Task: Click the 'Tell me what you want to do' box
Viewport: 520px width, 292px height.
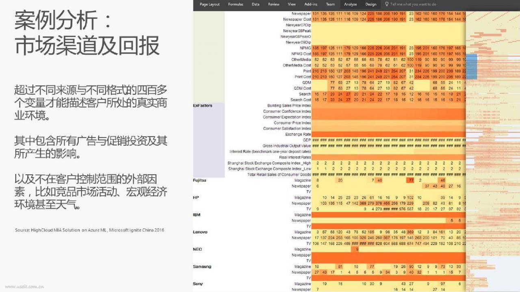Action: click(x=413, y=4)
